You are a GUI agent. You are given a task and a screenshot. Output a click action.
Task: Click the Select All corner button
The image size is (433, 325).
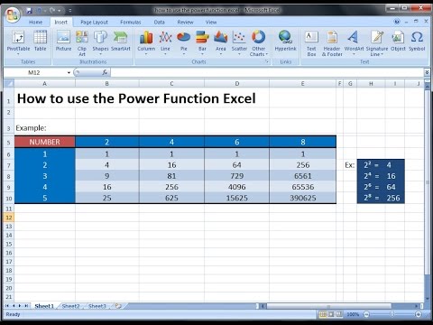9,83
